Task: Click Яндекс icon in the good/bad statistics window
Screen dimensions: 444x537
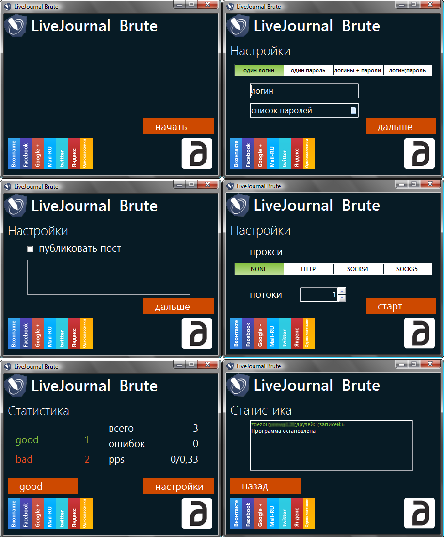Action: [74, 514]
